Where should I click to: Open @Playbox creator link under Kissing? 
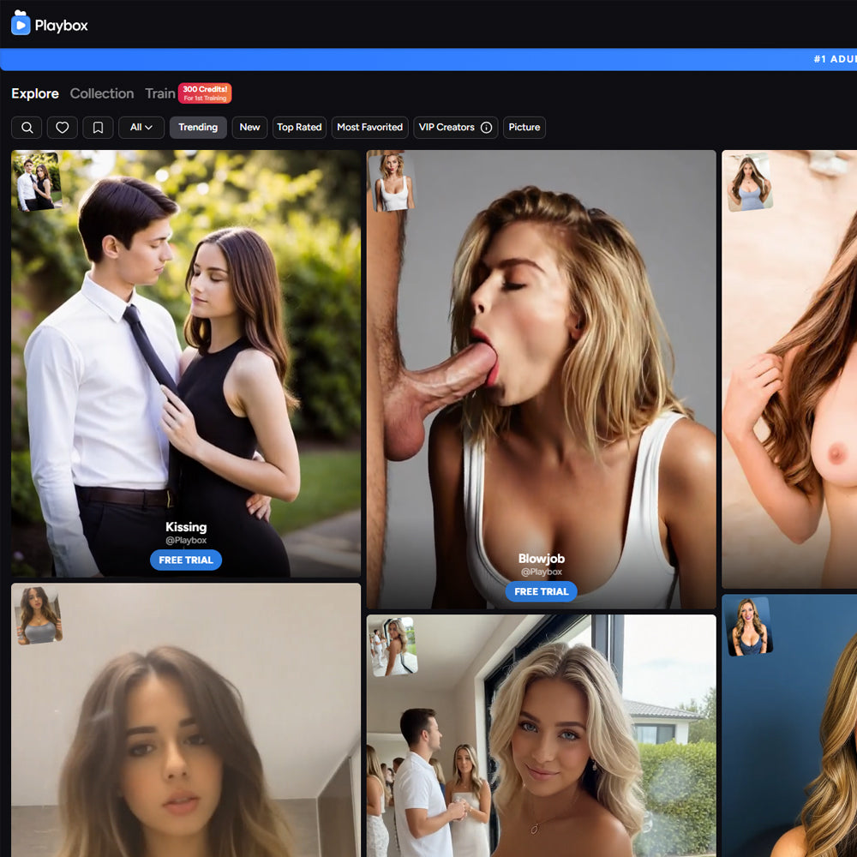click(186, 541)
